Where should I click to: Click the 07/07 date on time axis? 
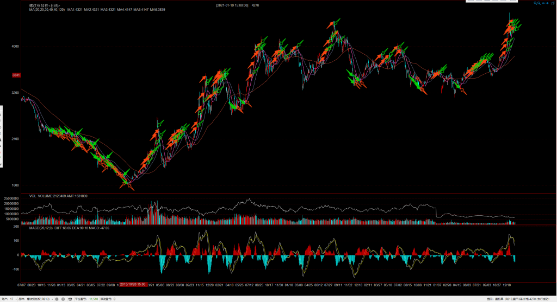pos(22,284)
